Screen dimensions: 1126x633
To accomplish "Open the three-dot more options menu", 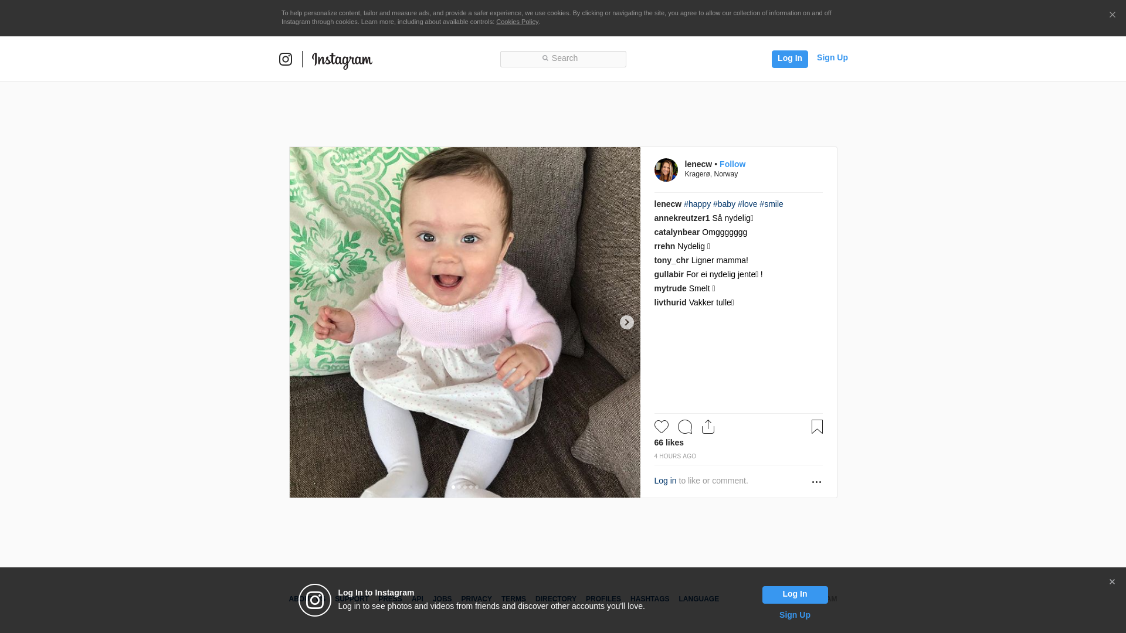I will tap(816, 482).
